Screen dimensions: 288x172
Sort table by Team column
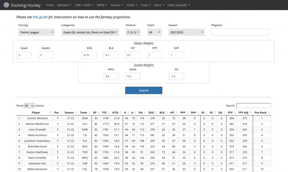click(83, 113)
